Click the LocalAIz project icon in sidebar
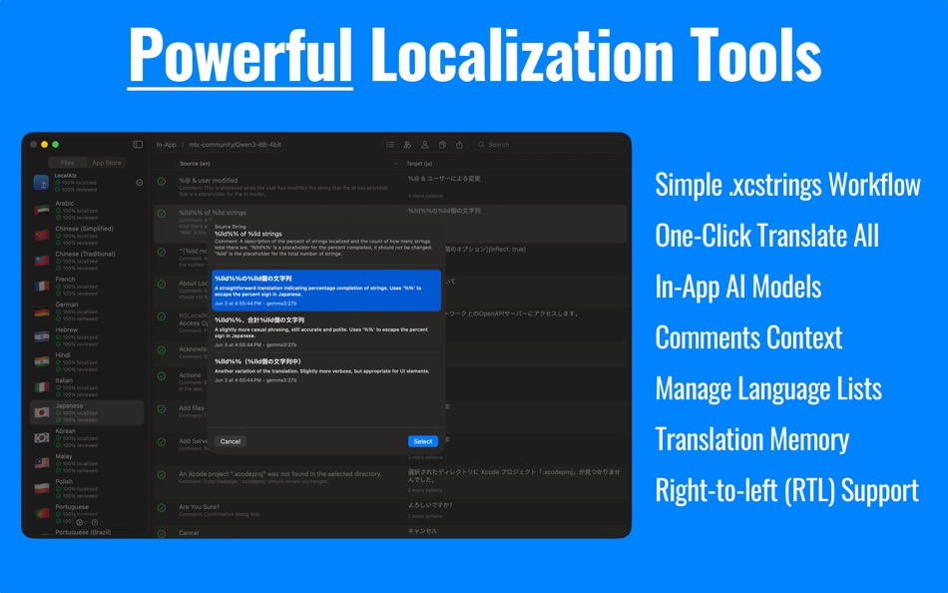 41,183
